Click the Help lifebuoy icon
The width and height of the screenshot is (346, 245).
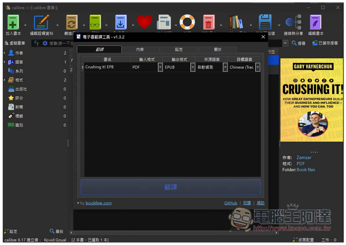pyautogui.click(x=187, y=22)
